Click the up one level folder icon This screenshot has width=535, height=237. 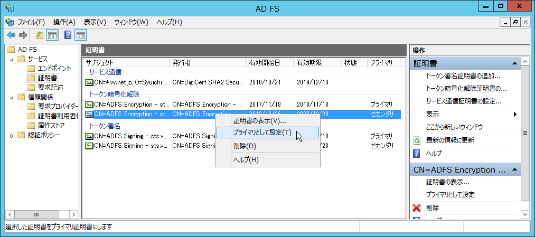(40, 35)
